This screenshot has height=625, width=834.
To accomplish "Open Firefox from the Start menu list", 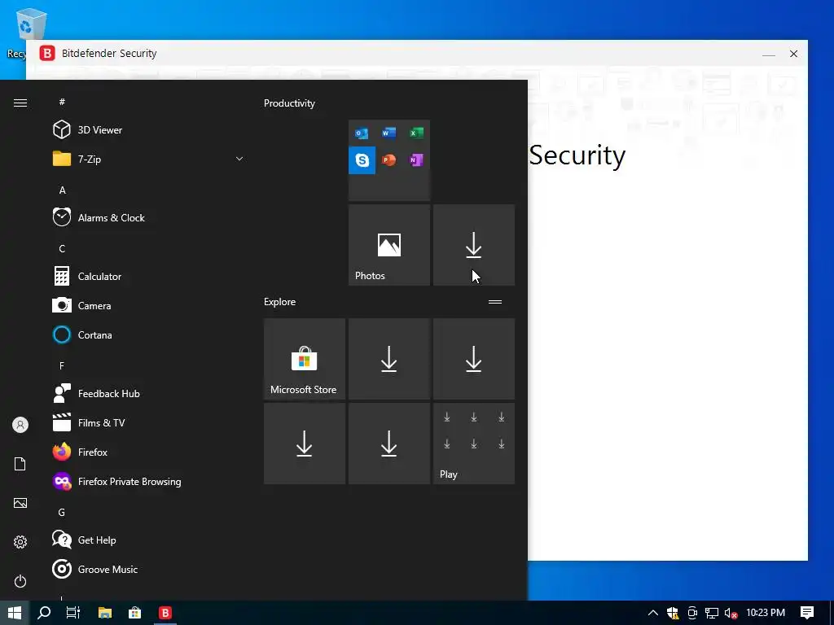I will tap(147, 452).
